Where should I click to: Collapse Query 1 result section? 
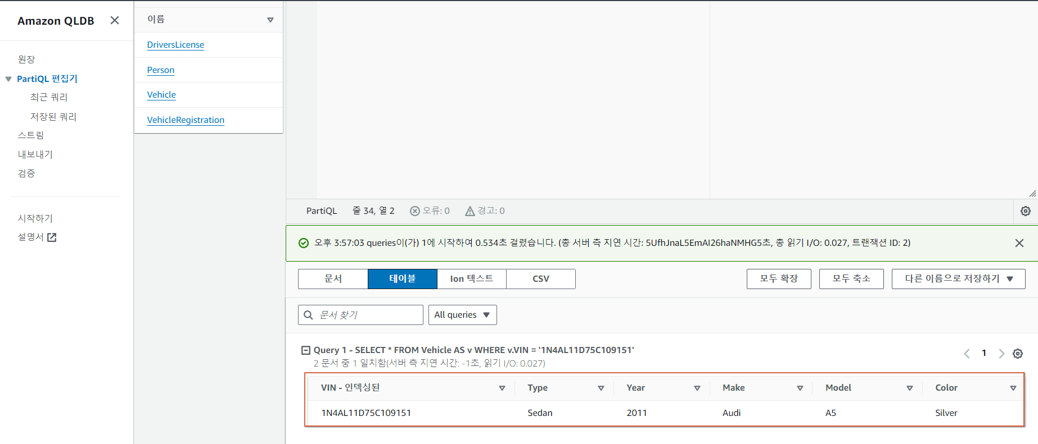(306, 350)
